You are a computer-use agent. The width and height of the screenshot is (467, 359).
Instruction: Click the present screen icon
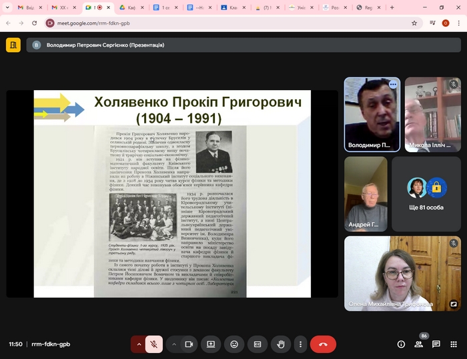pos(211,344)
